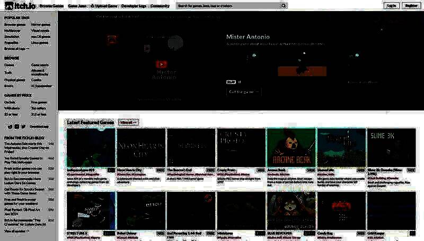Open Indiepocalypse #59 thumbnail
This screenshot has height=241, width=424.
pos(91,147)
